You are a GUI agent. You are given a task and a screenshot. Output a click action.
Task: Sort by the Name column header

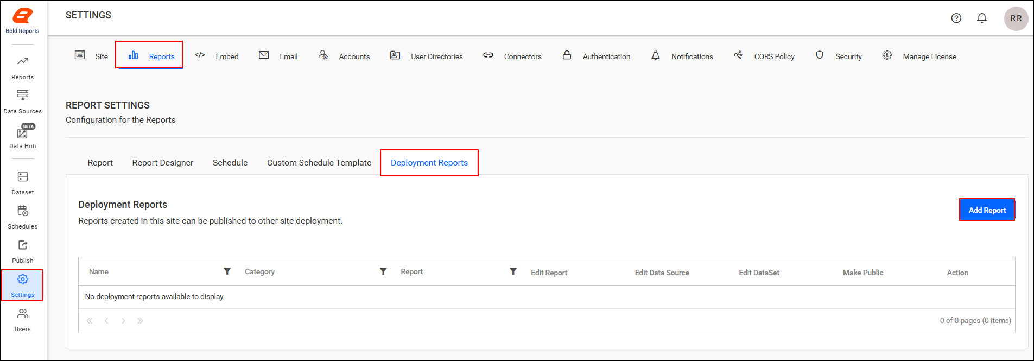(99, 271)
